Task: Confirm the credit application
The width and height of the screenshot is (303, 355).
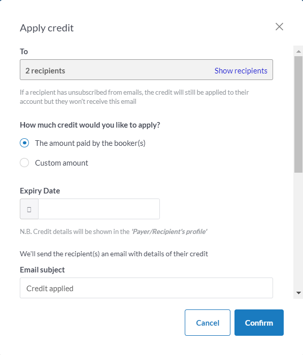Action: [x=259, y=323]
